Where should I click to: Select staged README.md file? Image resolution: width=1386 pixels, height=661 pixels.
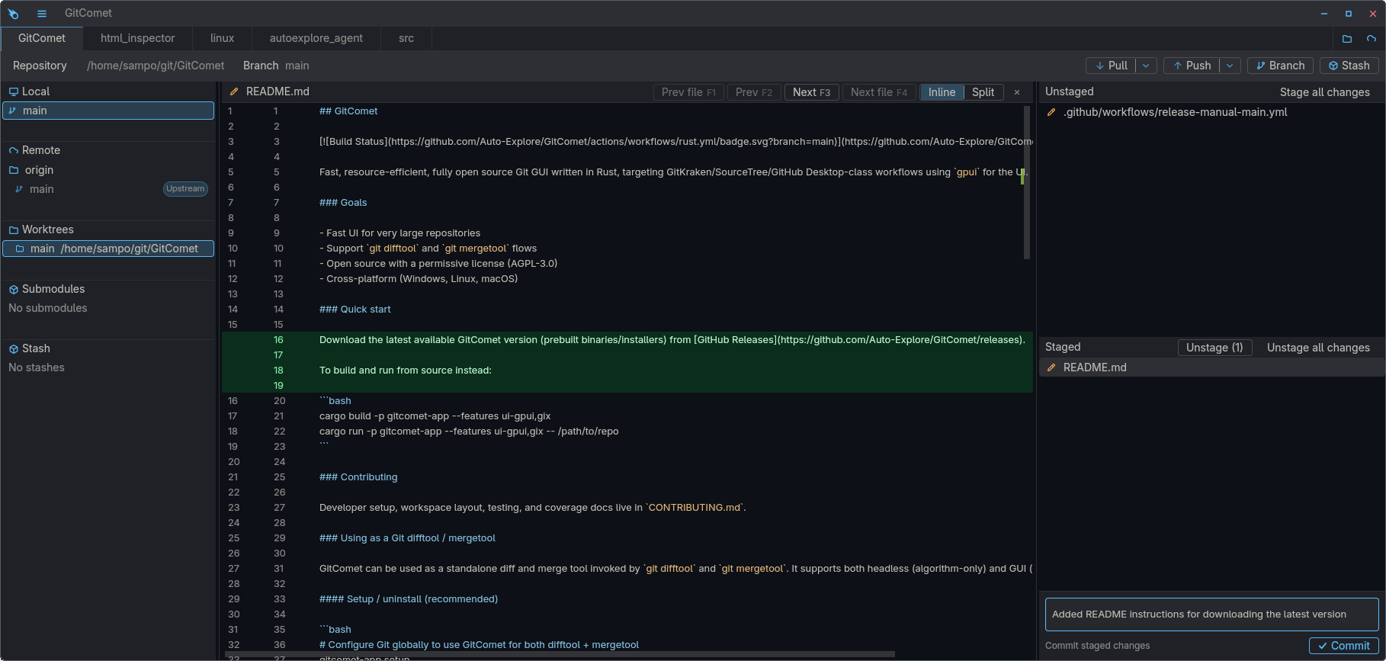click(x=1211, y=367)
